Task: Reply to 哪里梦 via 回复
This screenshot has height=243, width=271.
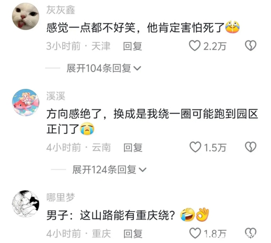Action: click(133, 234)
